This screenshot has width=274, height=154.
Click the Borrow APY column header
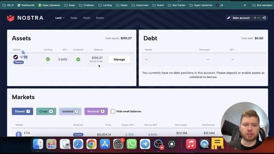pyautogui.click(x=151, y=125)
